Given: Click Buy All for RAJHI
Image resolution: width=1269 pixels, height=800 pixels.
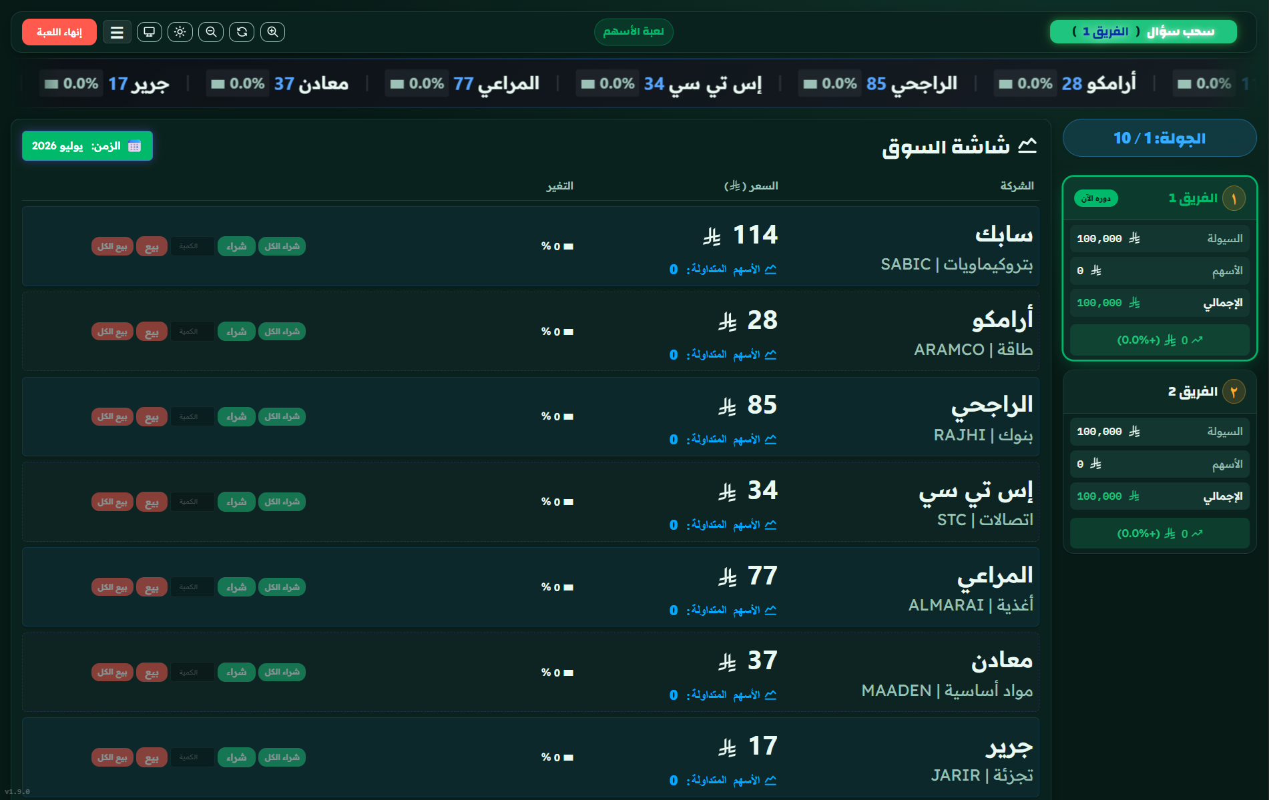Looking at the screenshot, I should (x=282, y=416).
